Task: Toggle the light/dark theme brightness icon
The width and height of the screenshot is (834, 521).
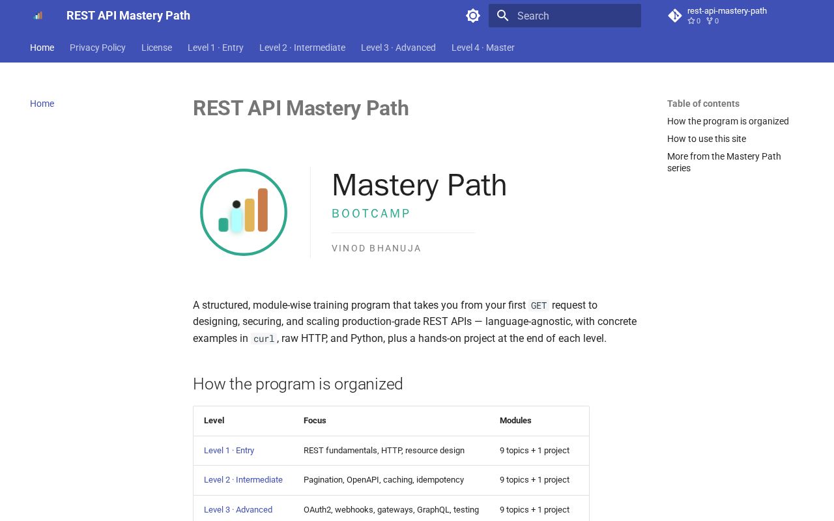Action: pyautogui.click(x=473, y=16)
